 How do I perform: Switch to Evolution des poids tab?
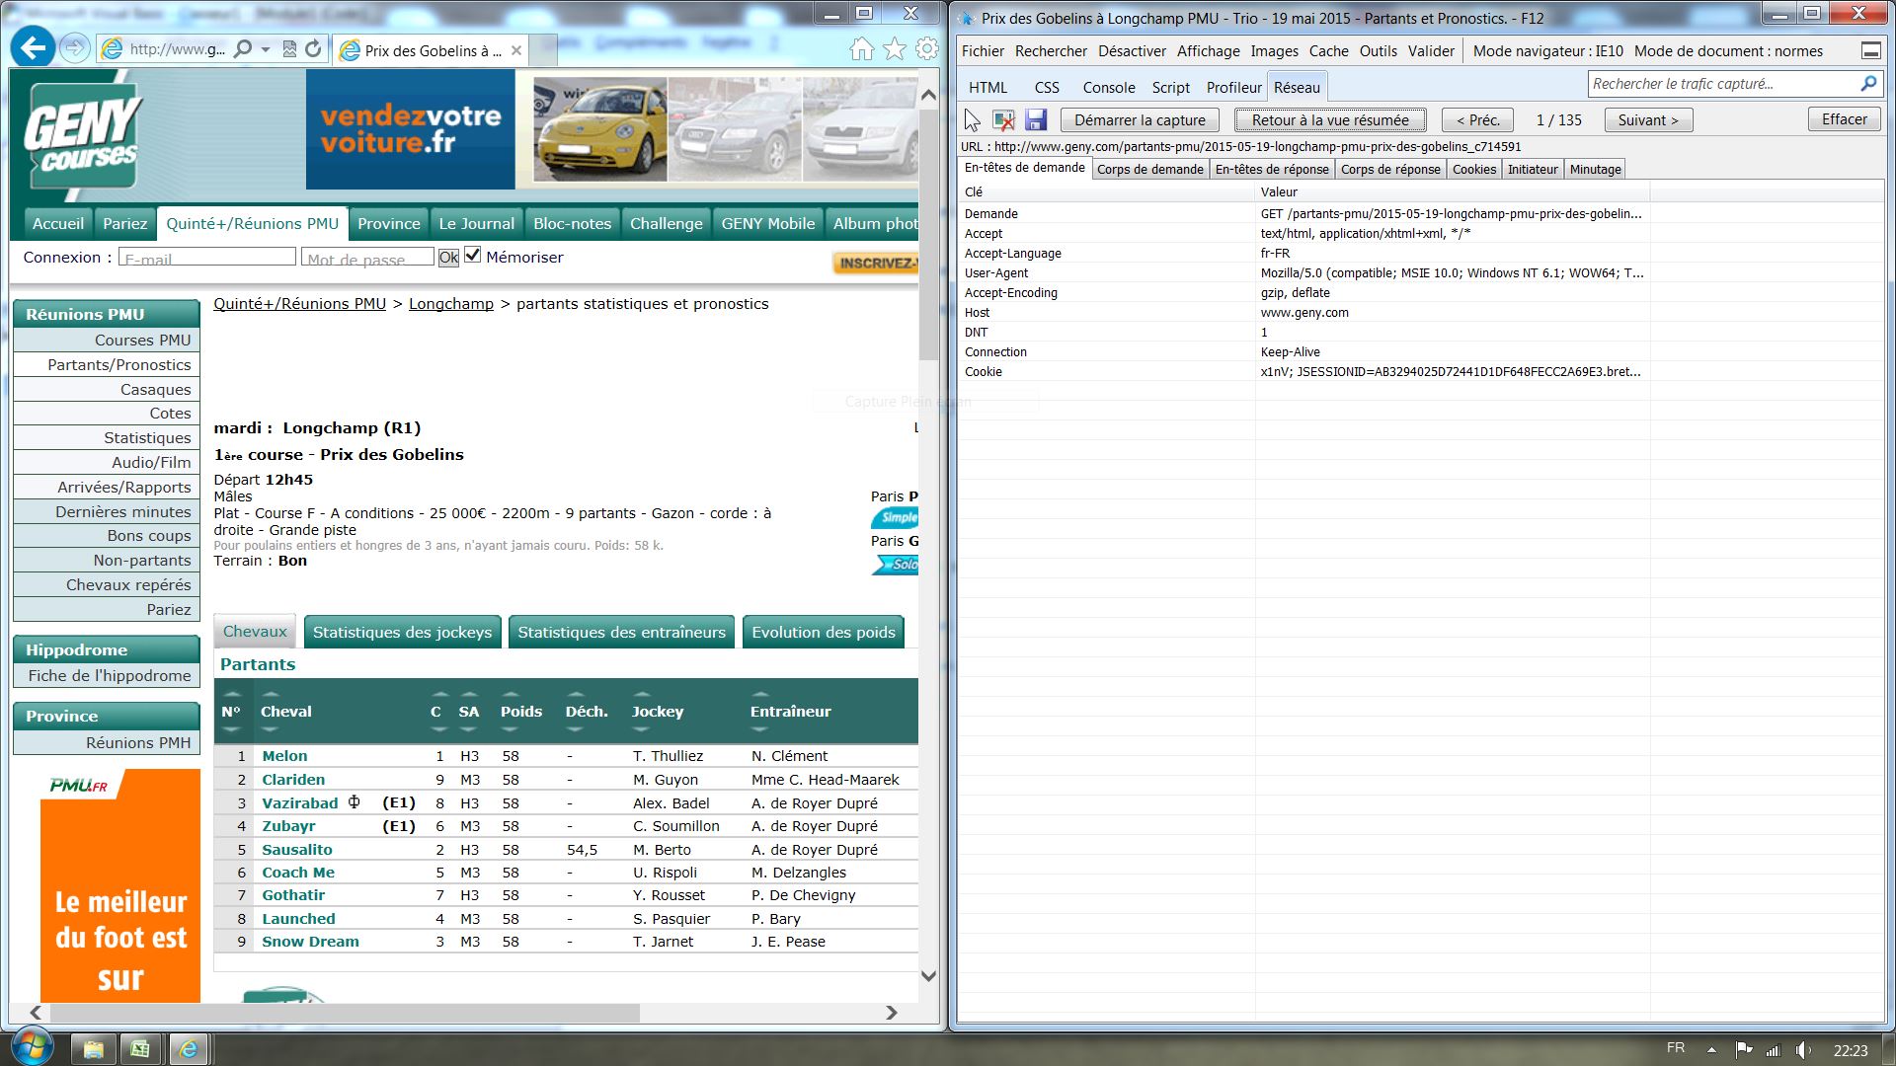(x=824, y=633)
